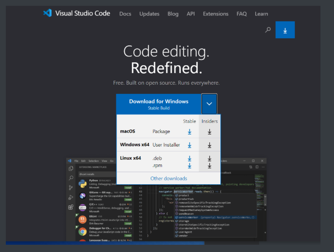
Task: Click the Free. Built on open source tagline
Action: (x=166, y=83)
